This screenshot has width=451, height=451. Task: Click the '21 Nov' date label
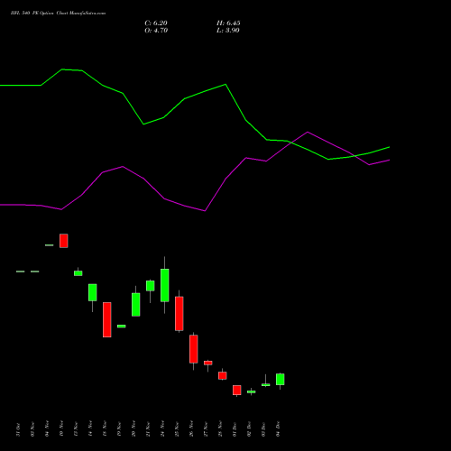(149, 429)
